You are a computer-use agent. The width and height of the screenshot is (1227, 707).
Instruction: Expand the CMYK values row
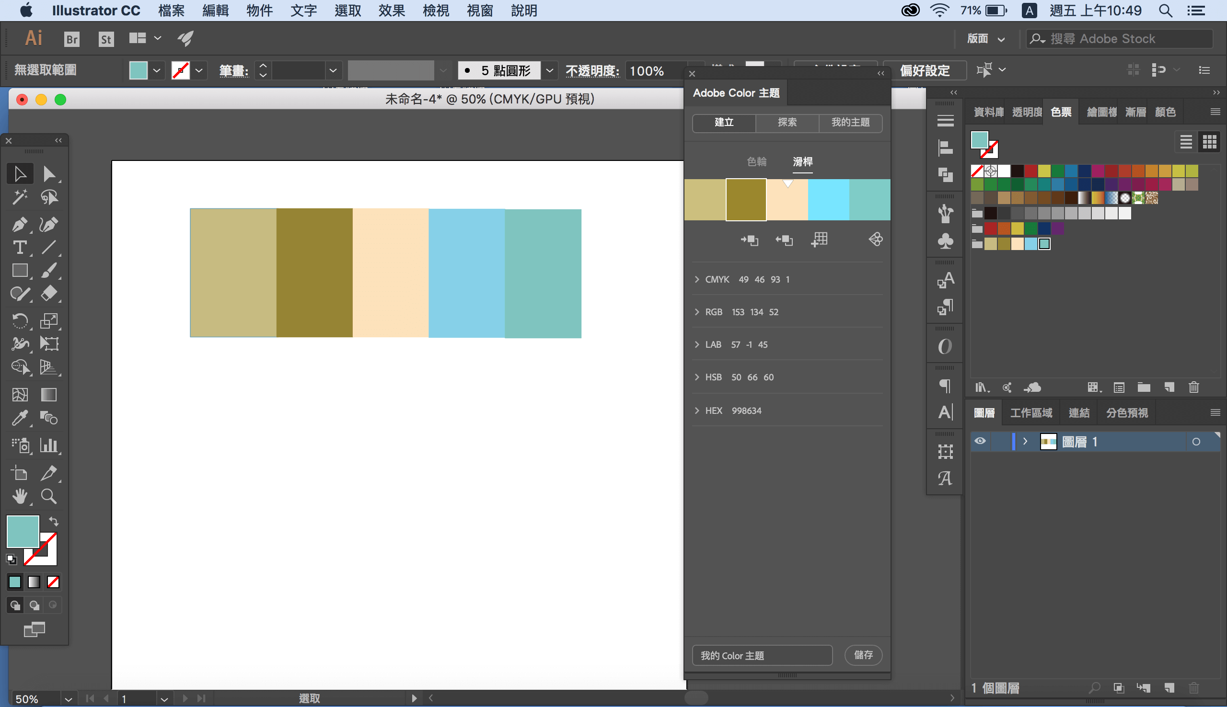(697, 279)
